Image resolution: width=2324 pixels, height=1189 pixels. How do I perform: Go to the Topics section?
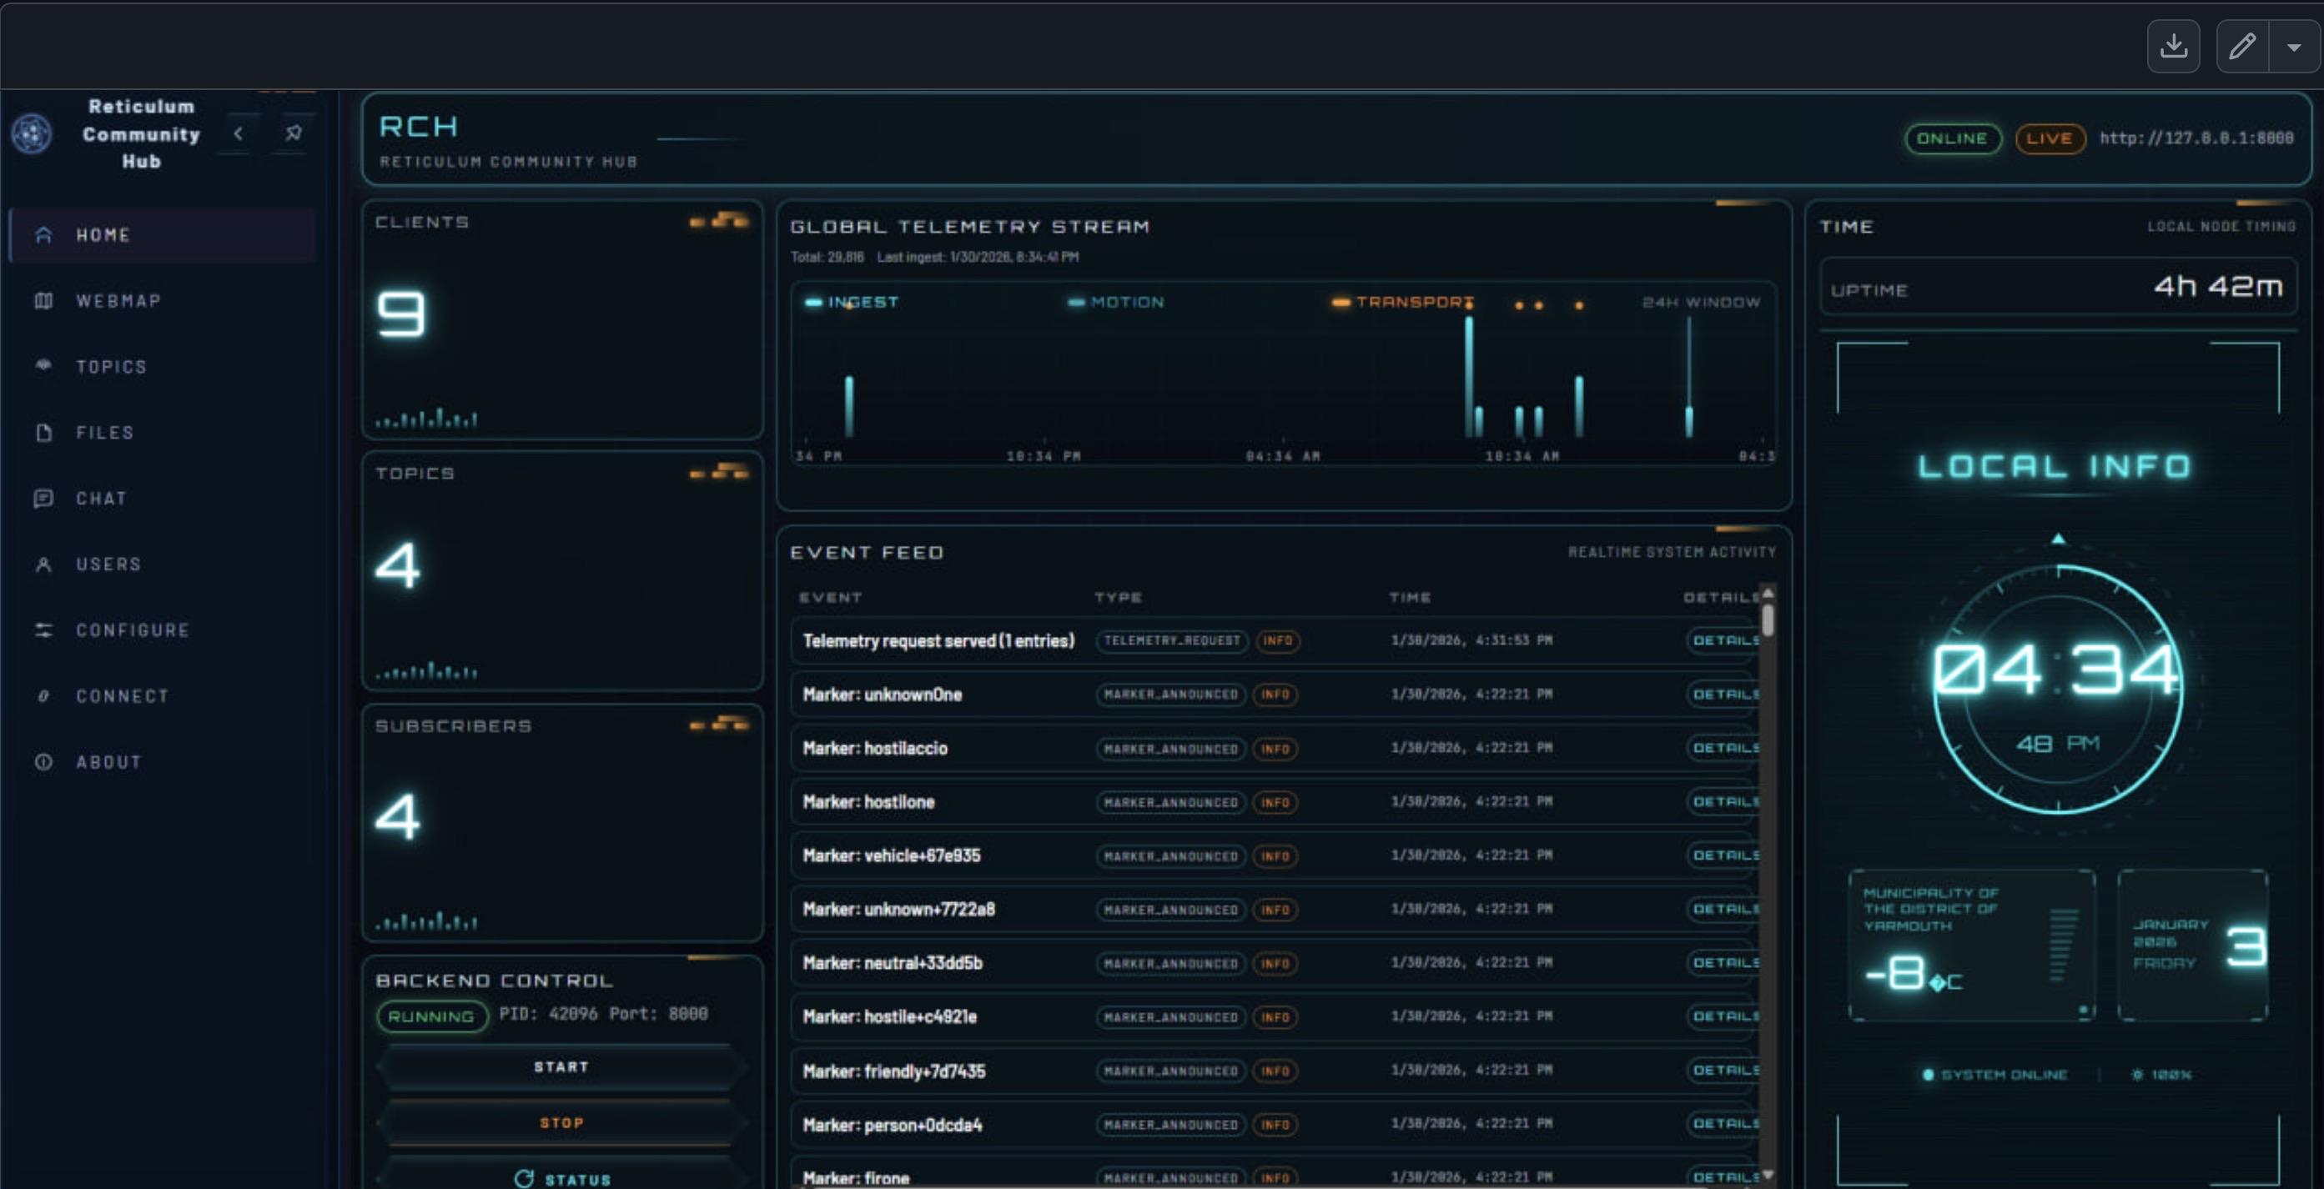click(111, 367)
